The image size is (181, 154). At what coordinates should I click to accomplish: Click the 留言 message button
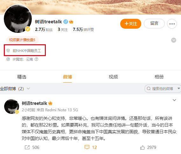tap(154, 24)
